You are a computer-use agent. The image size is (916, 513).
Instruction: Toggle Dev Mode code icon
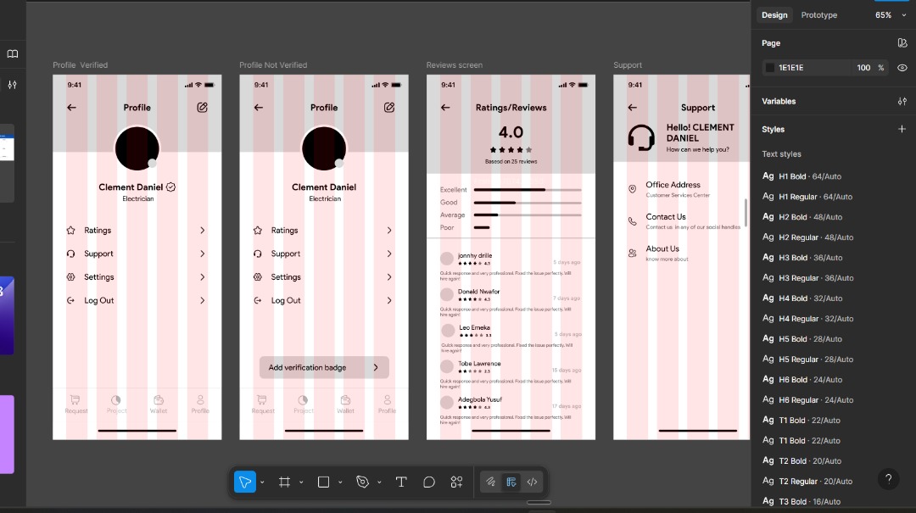pos(532,482)
